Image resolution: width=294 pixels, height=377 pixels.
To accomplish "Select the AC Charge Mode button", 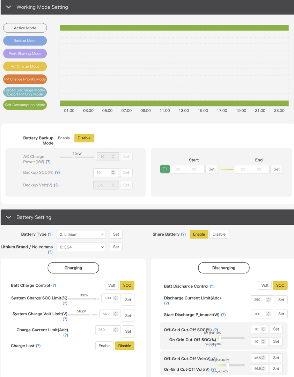I will (25, 66).
